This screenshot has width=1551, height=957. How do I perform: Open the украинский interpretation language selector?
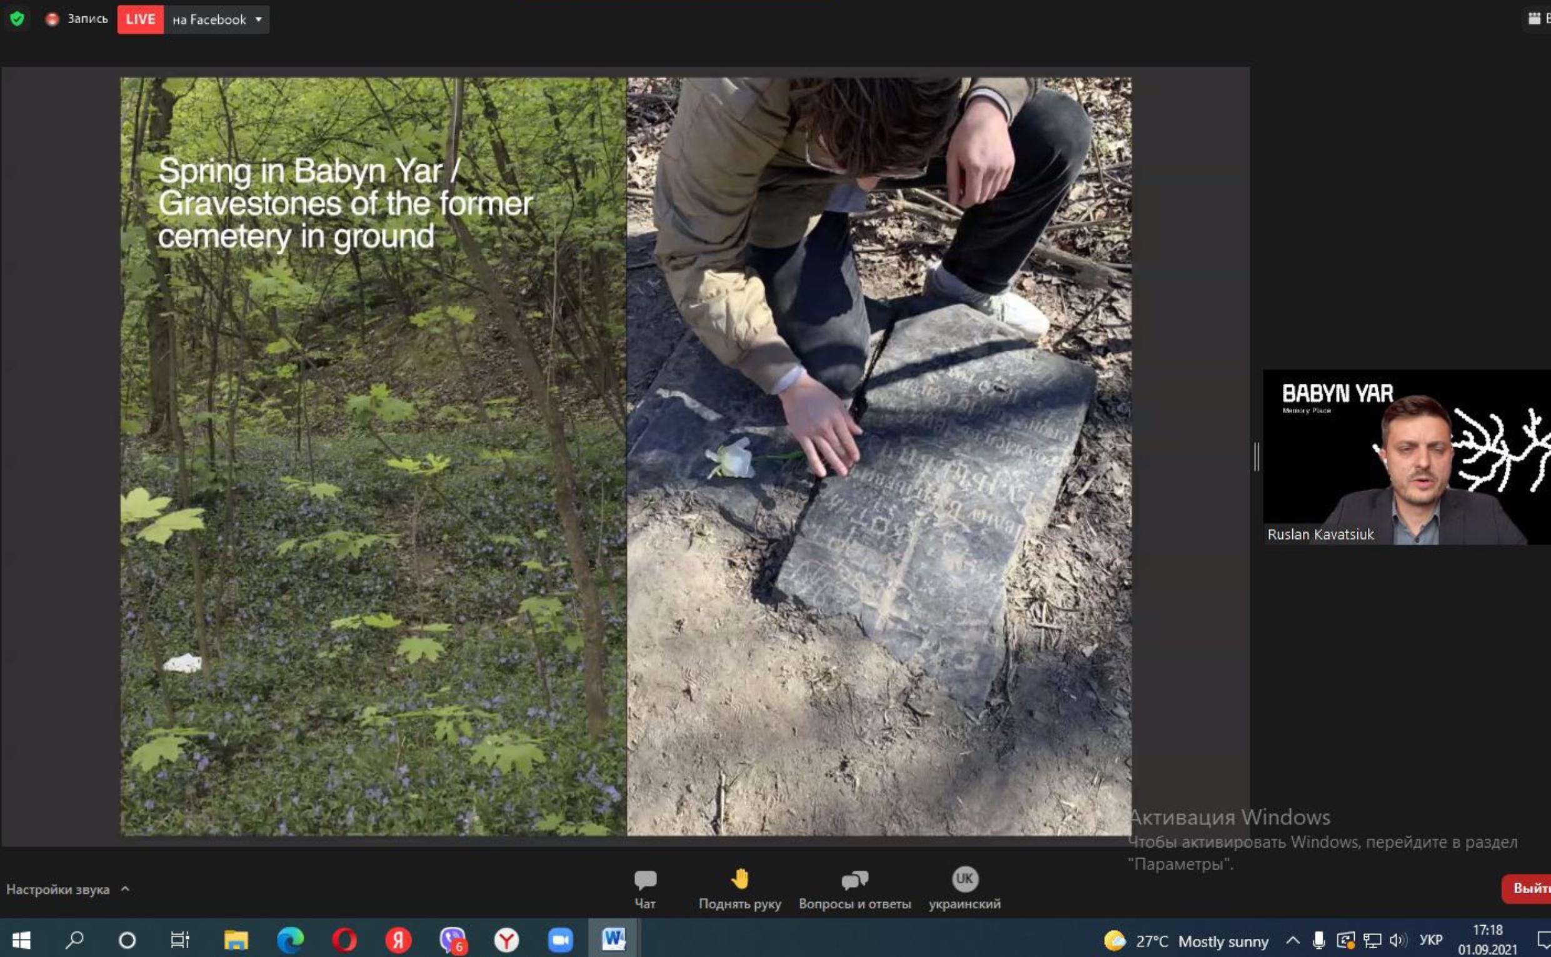point(964,888)
